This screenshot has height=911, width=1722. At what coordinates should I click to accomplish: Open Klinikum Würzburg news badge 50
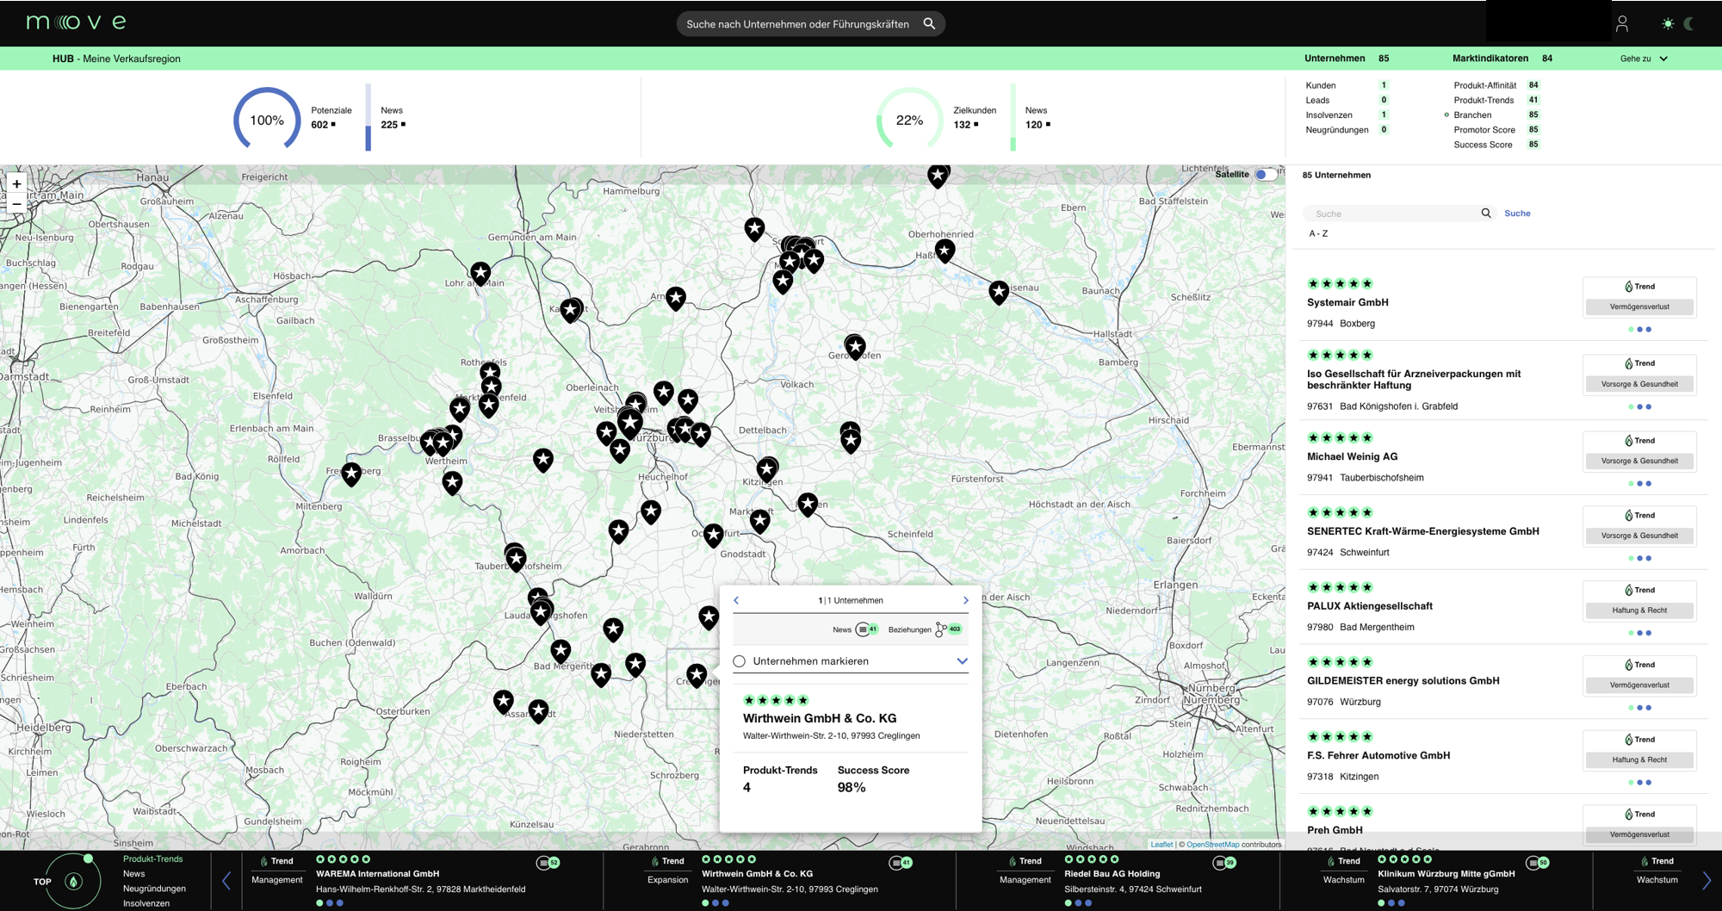1538,862
